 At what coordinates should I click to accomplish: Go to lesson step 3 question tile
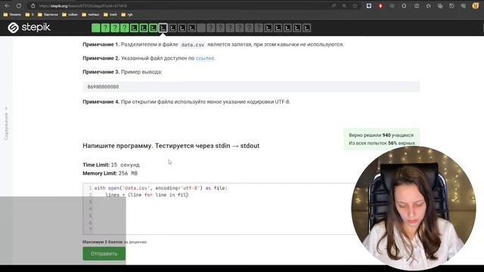(x=115, y=28)
